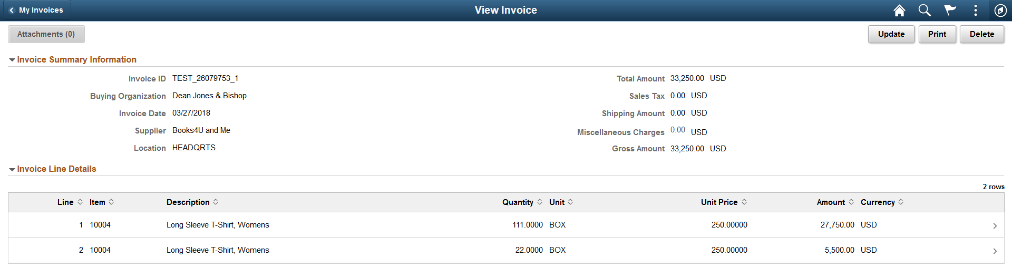Open Attachments (0) button
1012x279 pixels.
click(x=46, y=34)
